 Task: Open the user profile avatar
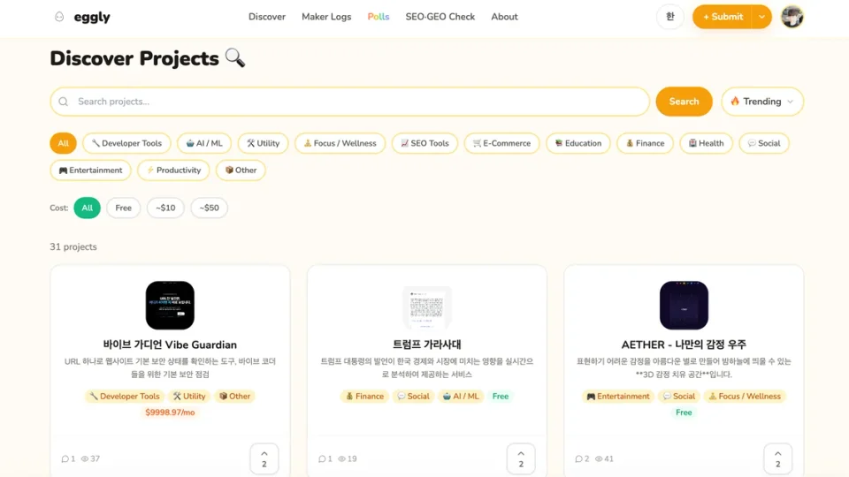pyautogui.click(x=792, y=17)
